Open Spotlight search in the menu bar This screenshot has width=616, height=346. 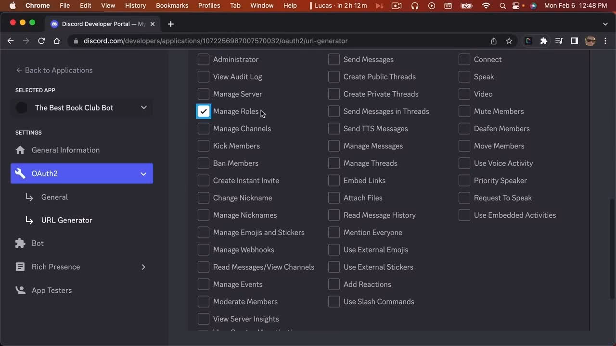point(503,6)
